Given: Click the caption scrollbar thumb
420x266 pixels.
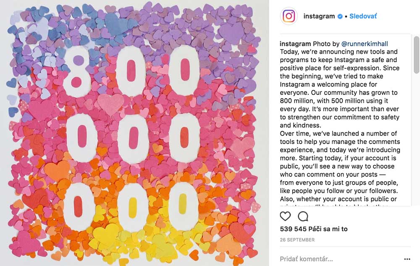Looking at the screenshot, I should click(x=416, y=55).
